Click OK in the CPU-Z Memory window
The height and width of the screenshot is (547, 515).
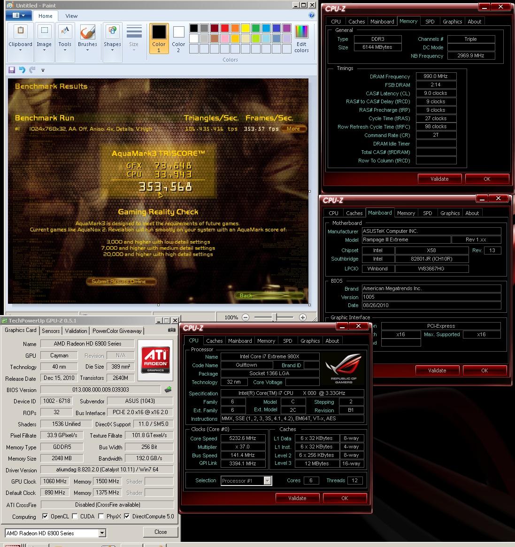pos(487,179)
